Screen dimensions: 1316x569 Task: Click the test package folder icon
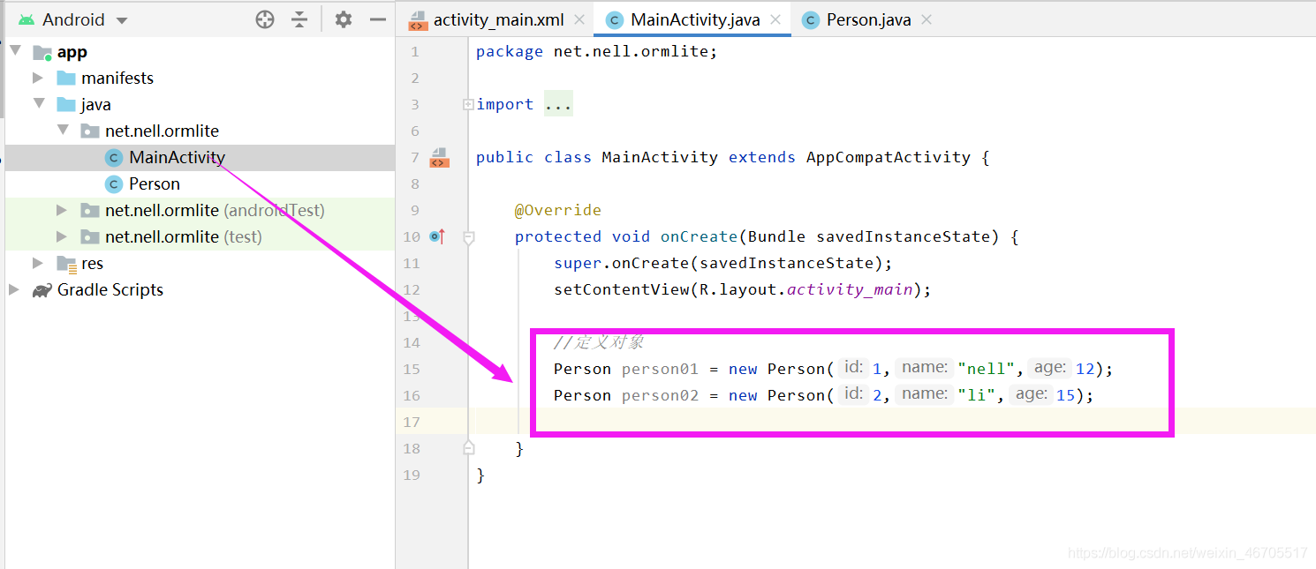90,236
